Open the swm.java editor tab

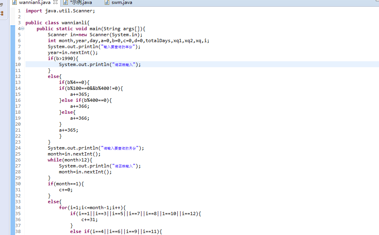coord(122,2)
